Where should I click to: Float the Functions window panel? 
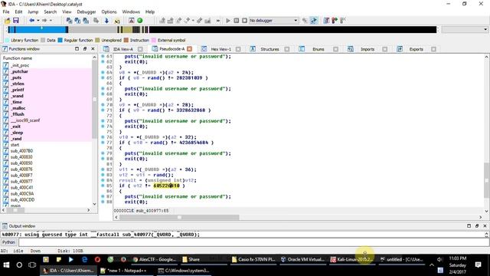85,49
